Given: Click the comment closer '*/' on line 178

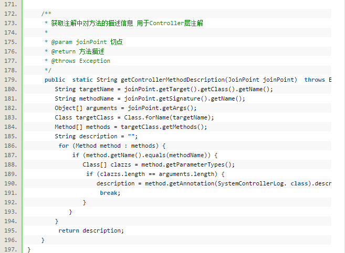Looking at the screenshot, I should [x=48, y=70].
